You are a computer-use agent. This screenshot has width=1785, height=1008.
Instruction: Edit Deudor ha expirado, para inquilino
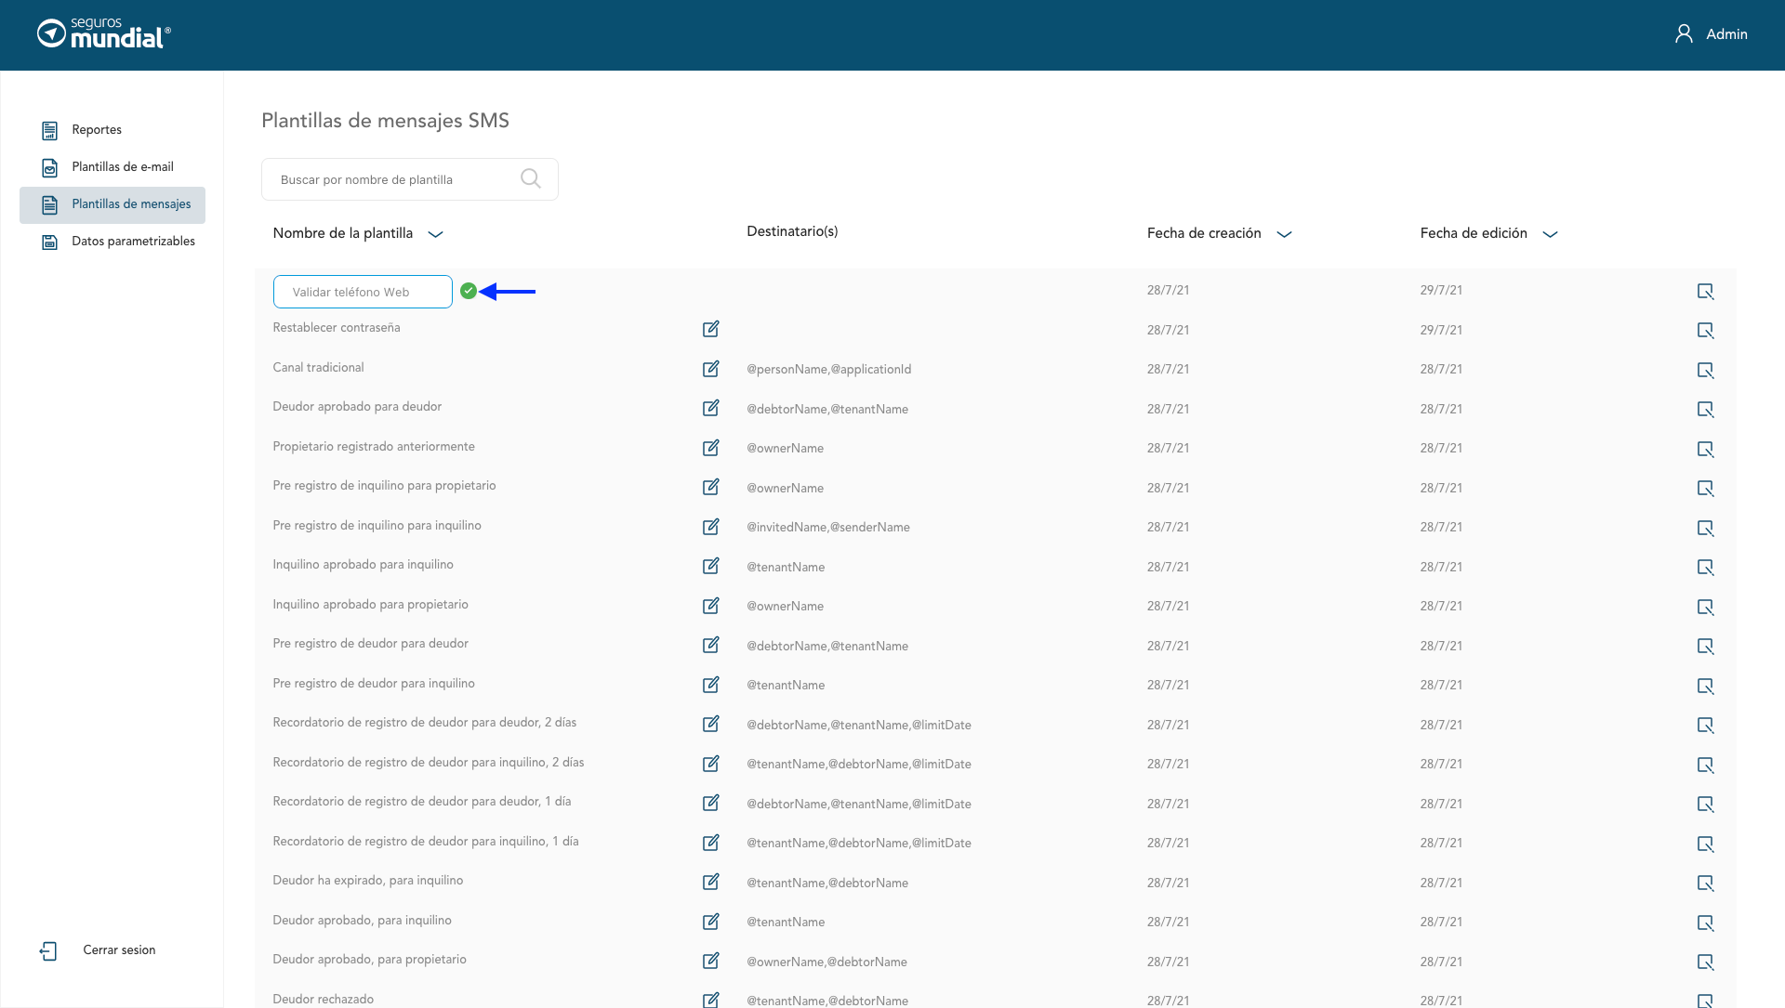click(x=710, y=882)
